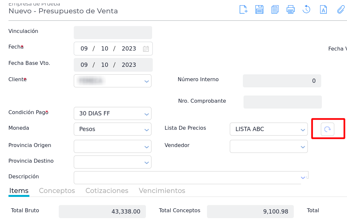Expand the Moneda dropdown showing Pesos

pyautogui.click(x=147, y=129)
